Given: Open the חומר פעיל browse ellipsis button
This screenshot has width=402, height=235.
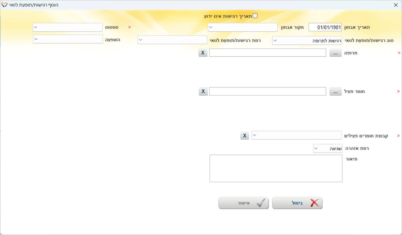Looking at the screenshot, I should (x=336, y=92).
